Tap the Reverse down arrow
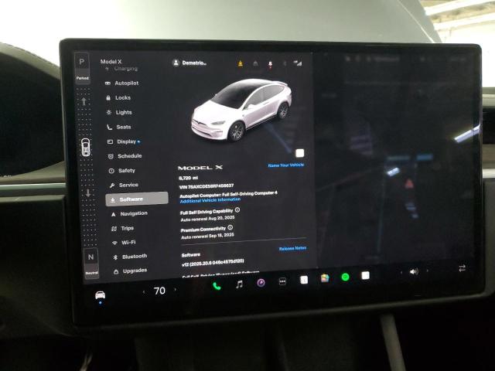 tap(88, 193)
